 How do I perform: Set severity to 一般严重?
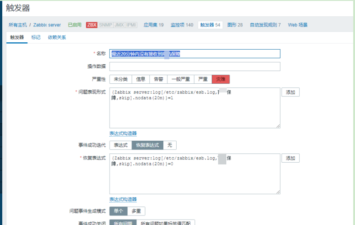[x=181, y=79]
